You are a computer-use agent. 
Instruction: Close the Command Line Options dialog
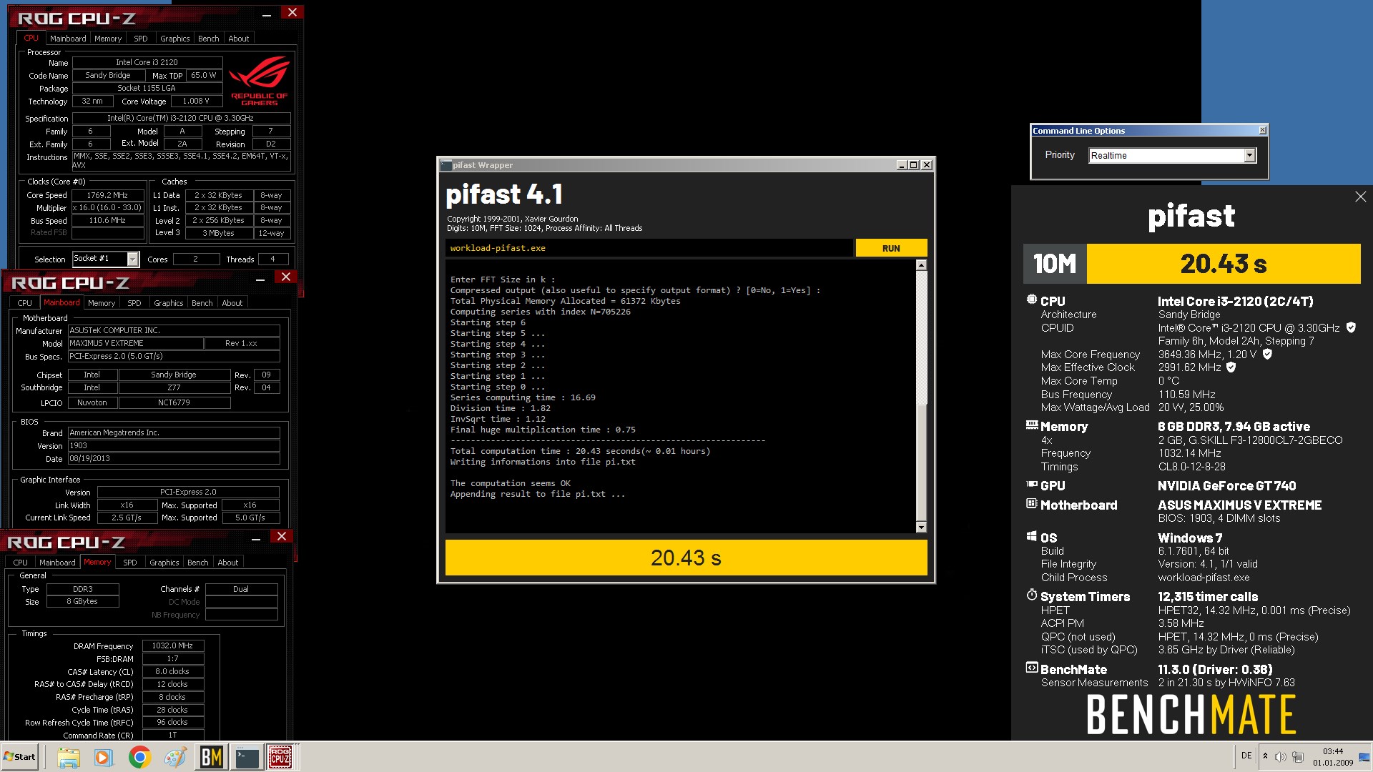pos(1262,131)
